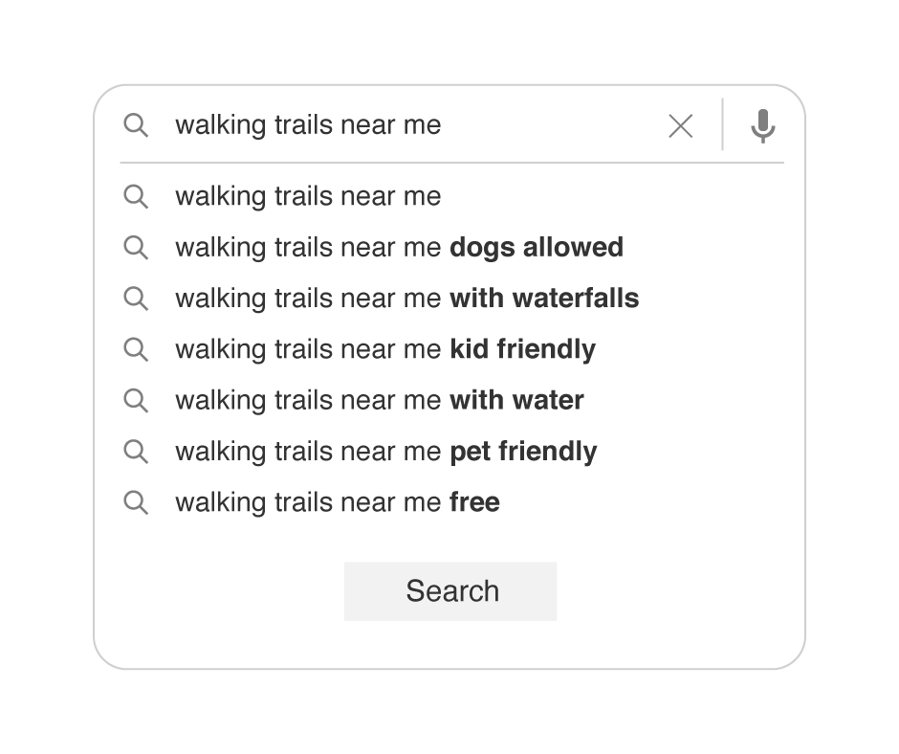Image resolution: width=899 pixels, height=754 pixels.
Task: Clear the search query with the X icon
Action: [680, 125]
